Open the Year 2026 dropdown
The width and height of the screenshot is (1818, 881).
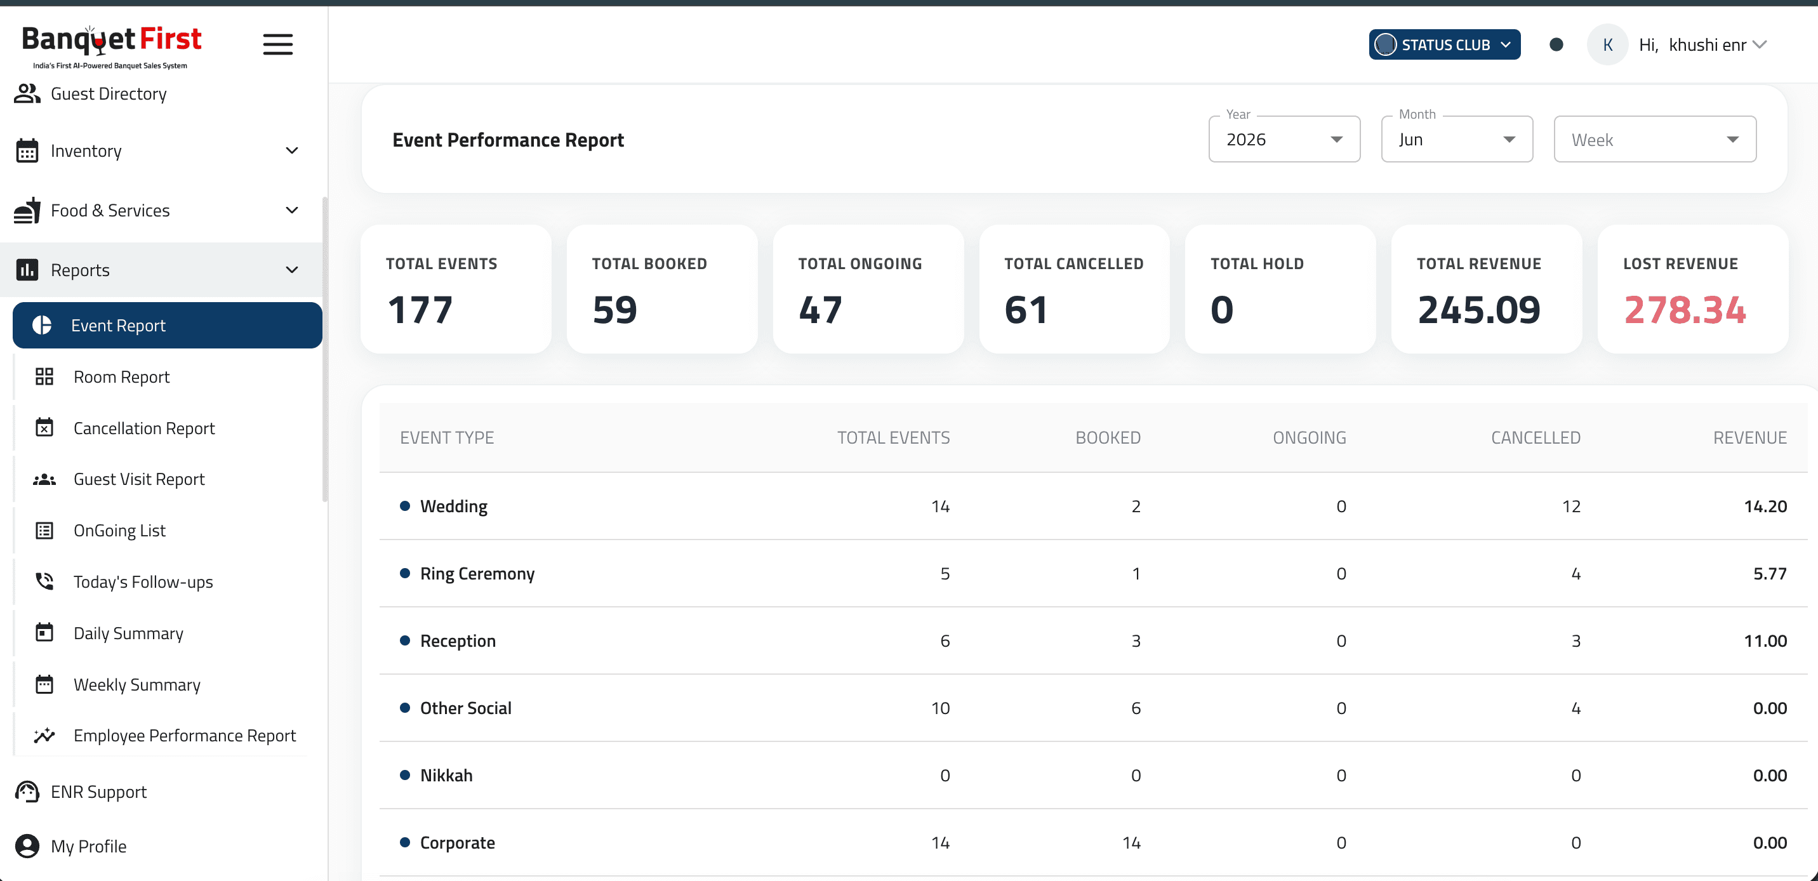pos(1284,139)
